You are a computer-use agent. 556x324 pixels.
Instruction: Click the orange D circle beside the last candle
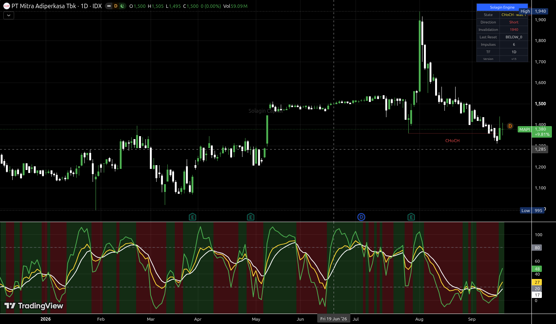510,126
